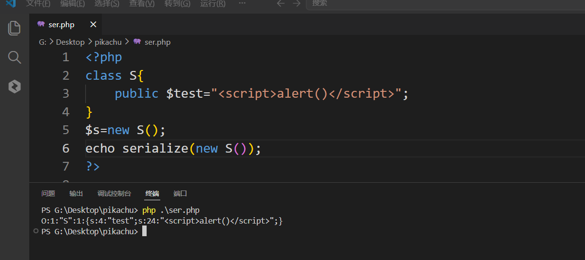Click the serialized O:1:"S" output line

click(162, 221)
